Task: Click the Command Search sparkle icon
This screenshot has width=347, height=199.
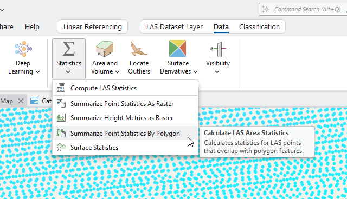Action: (x=266, y=9)
